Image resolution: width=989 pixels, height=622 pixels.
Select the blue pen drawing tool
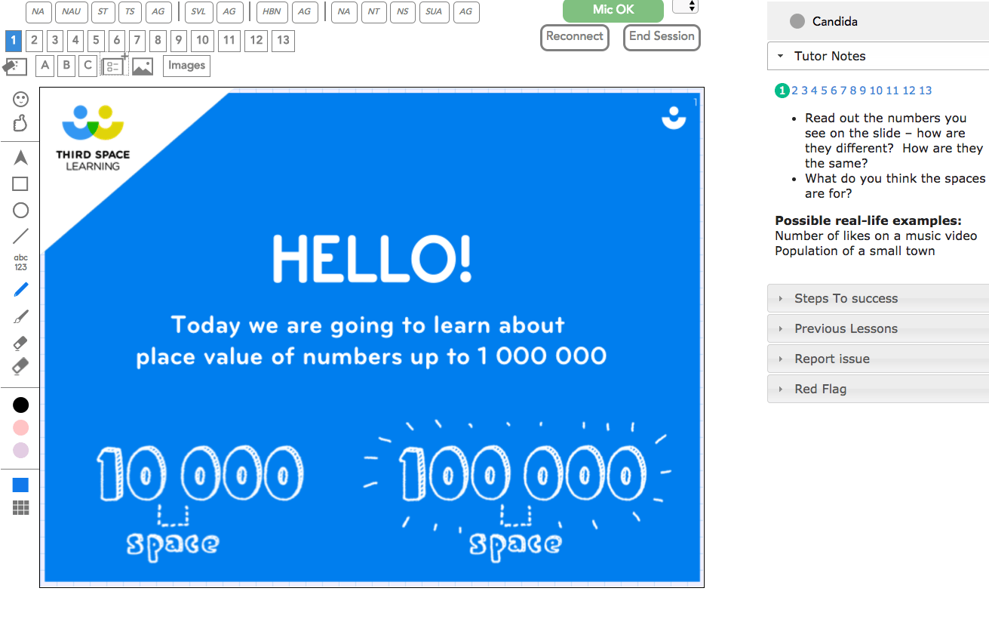click(21, 289)
